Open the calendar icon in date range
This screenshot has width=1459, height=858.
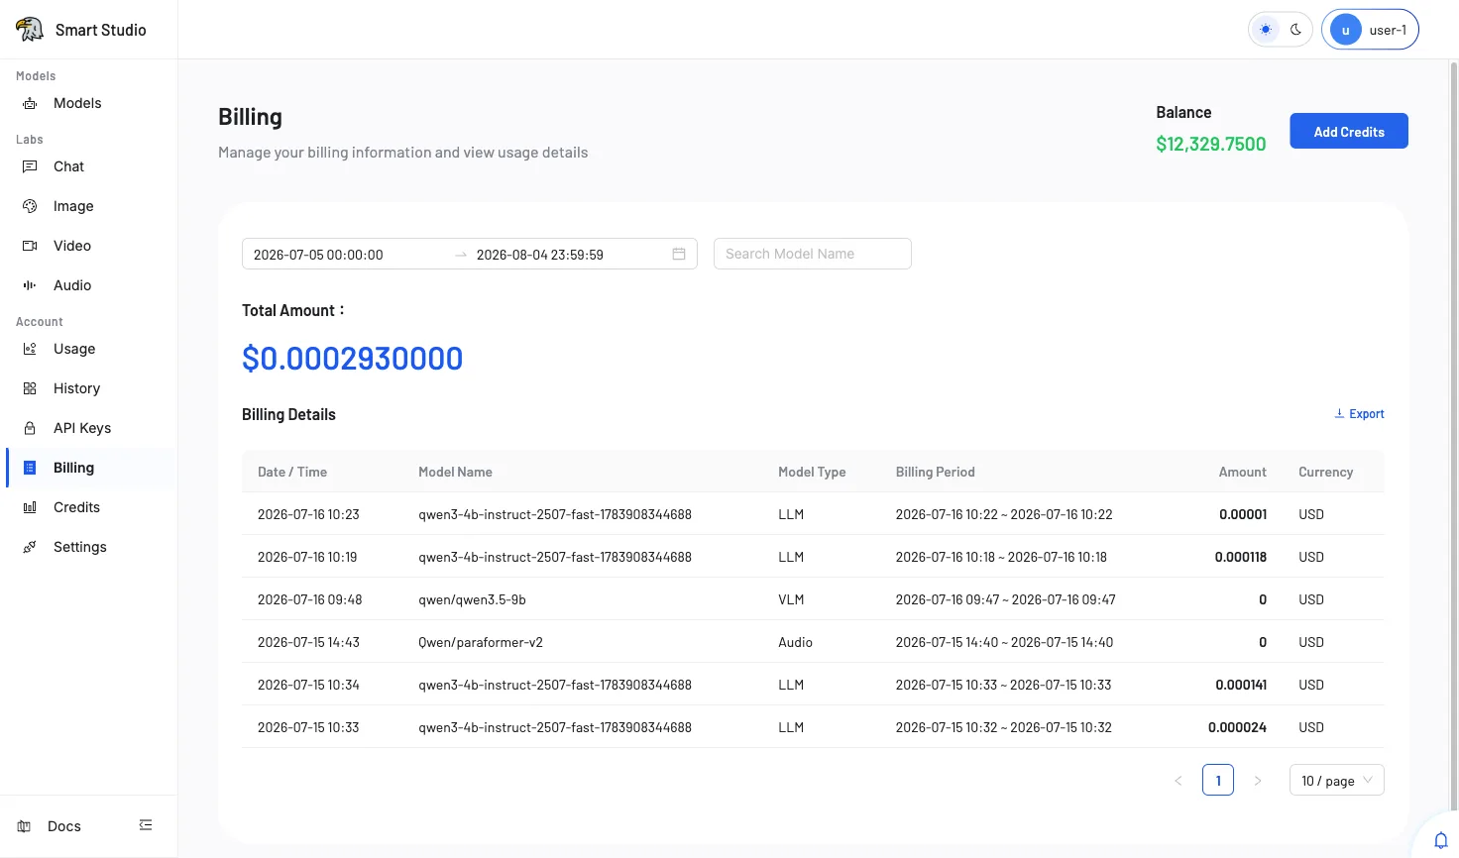coord(679,254)
